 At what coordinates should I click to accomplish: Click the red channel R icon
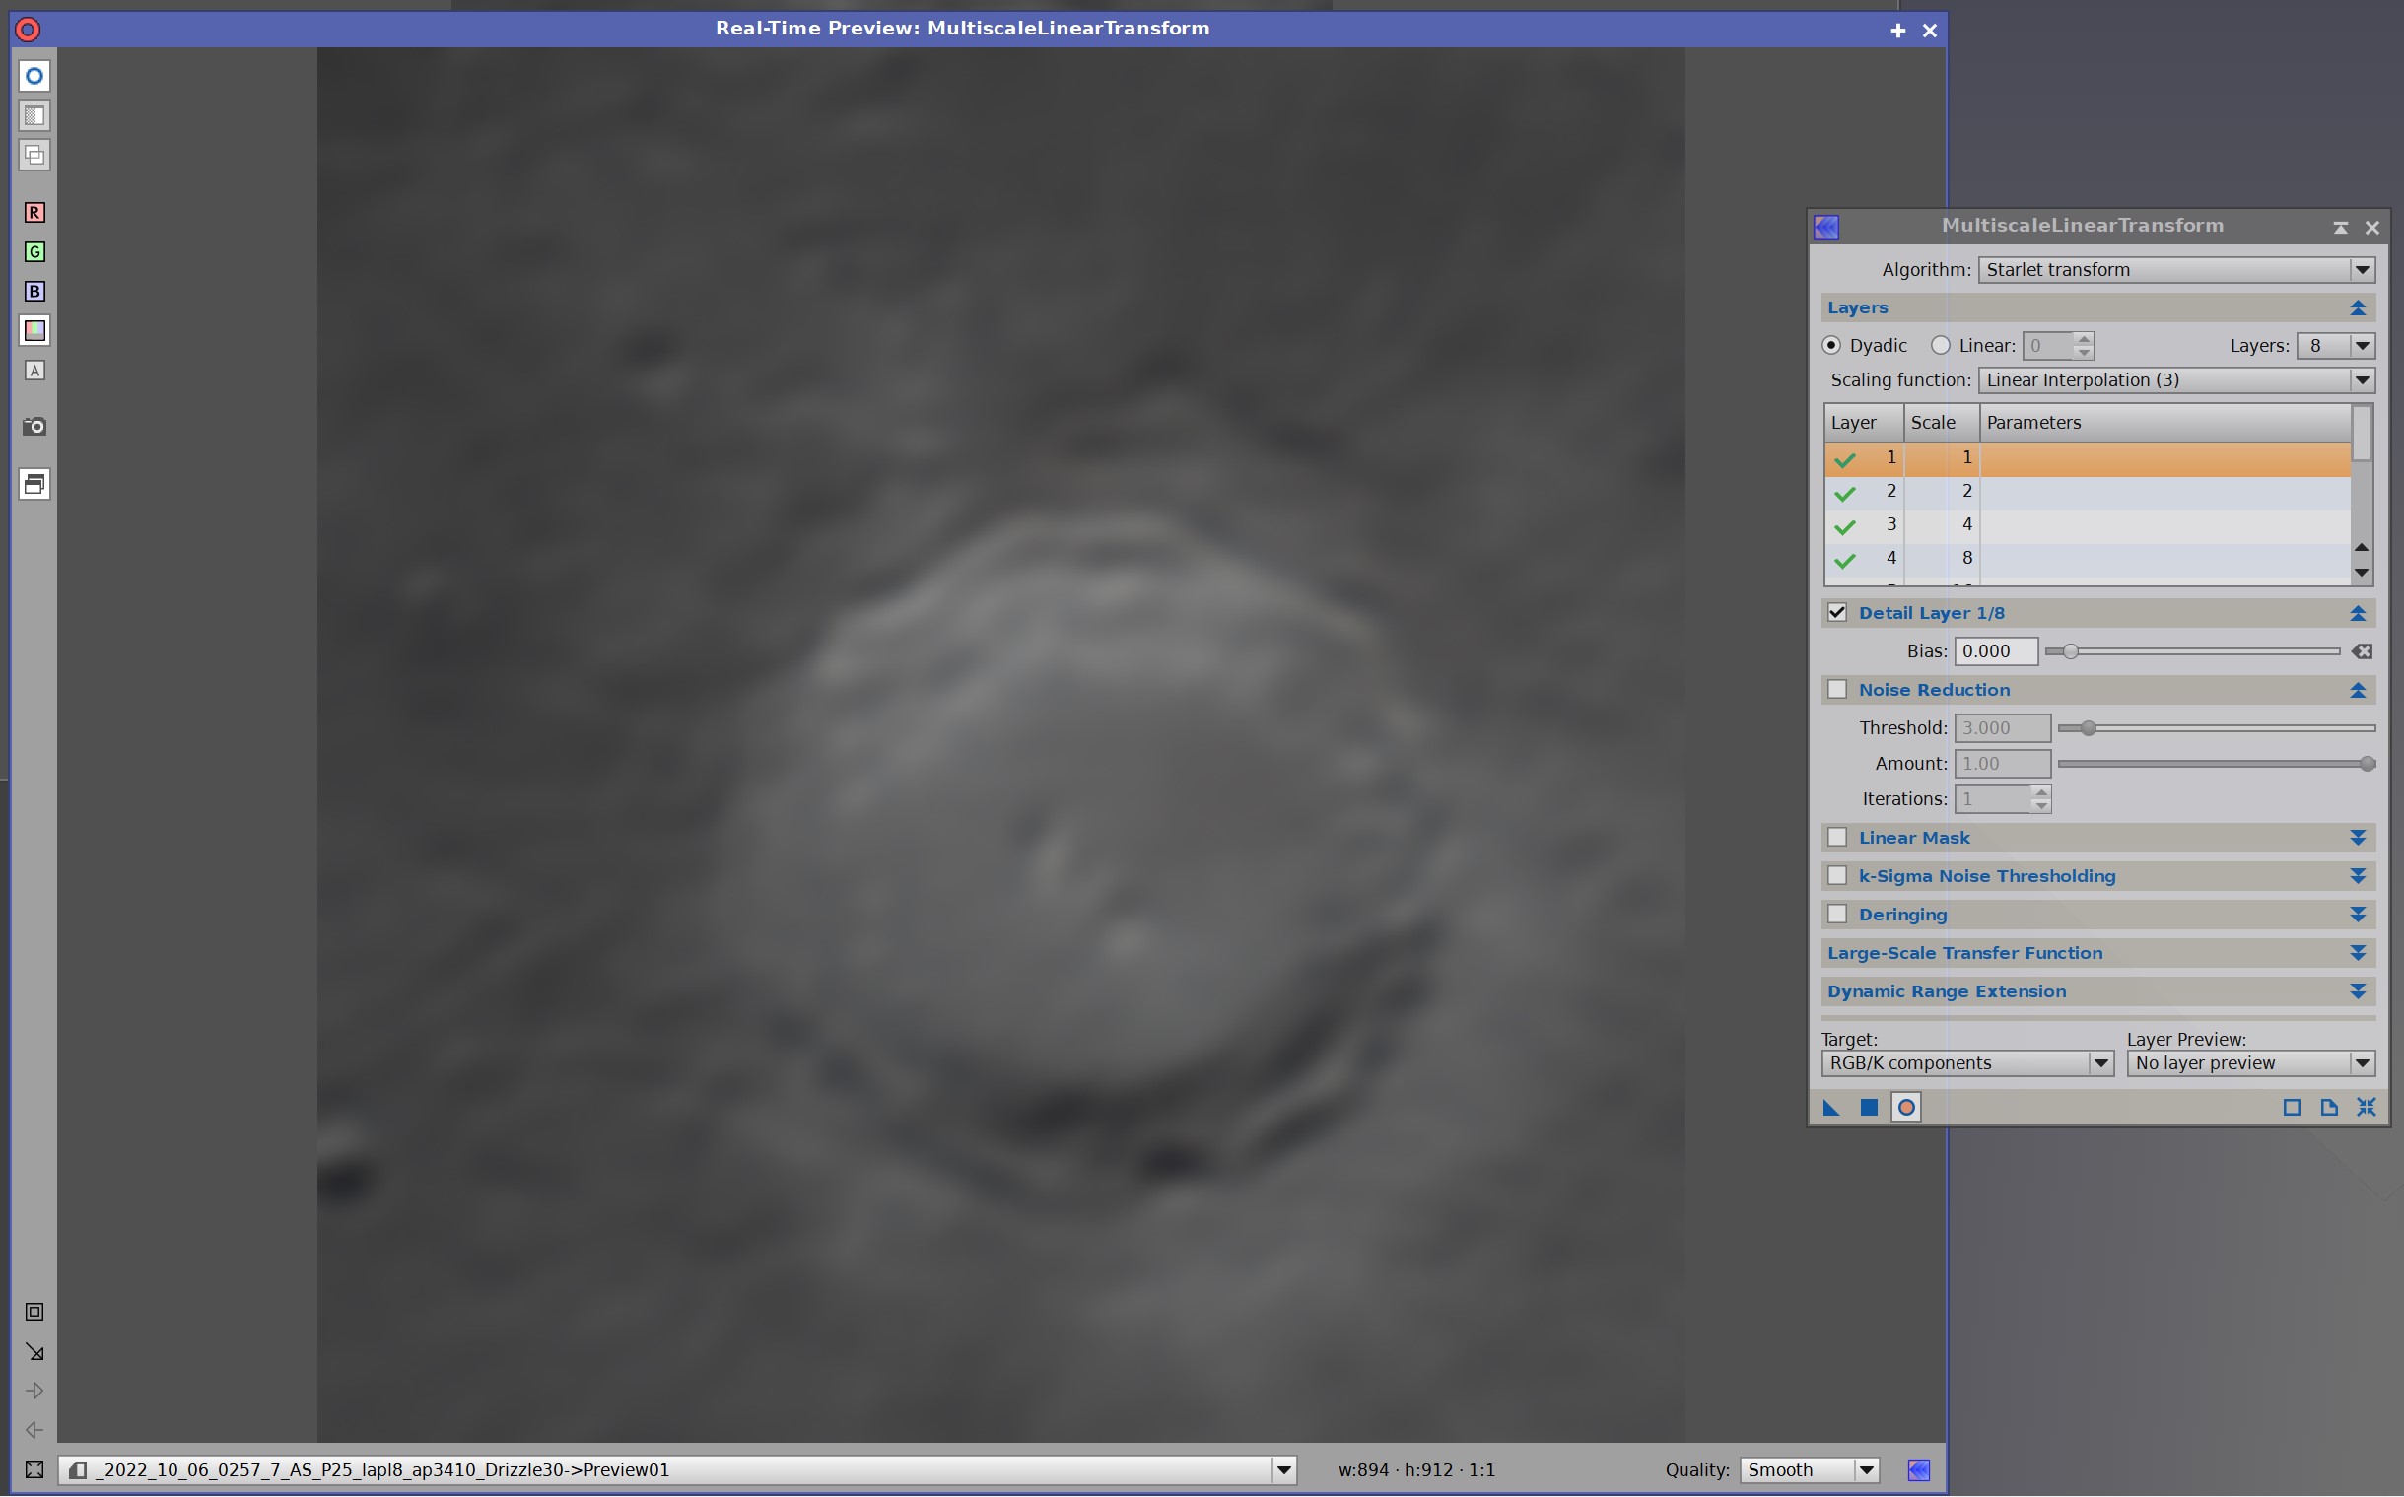[x=34, y=213]
